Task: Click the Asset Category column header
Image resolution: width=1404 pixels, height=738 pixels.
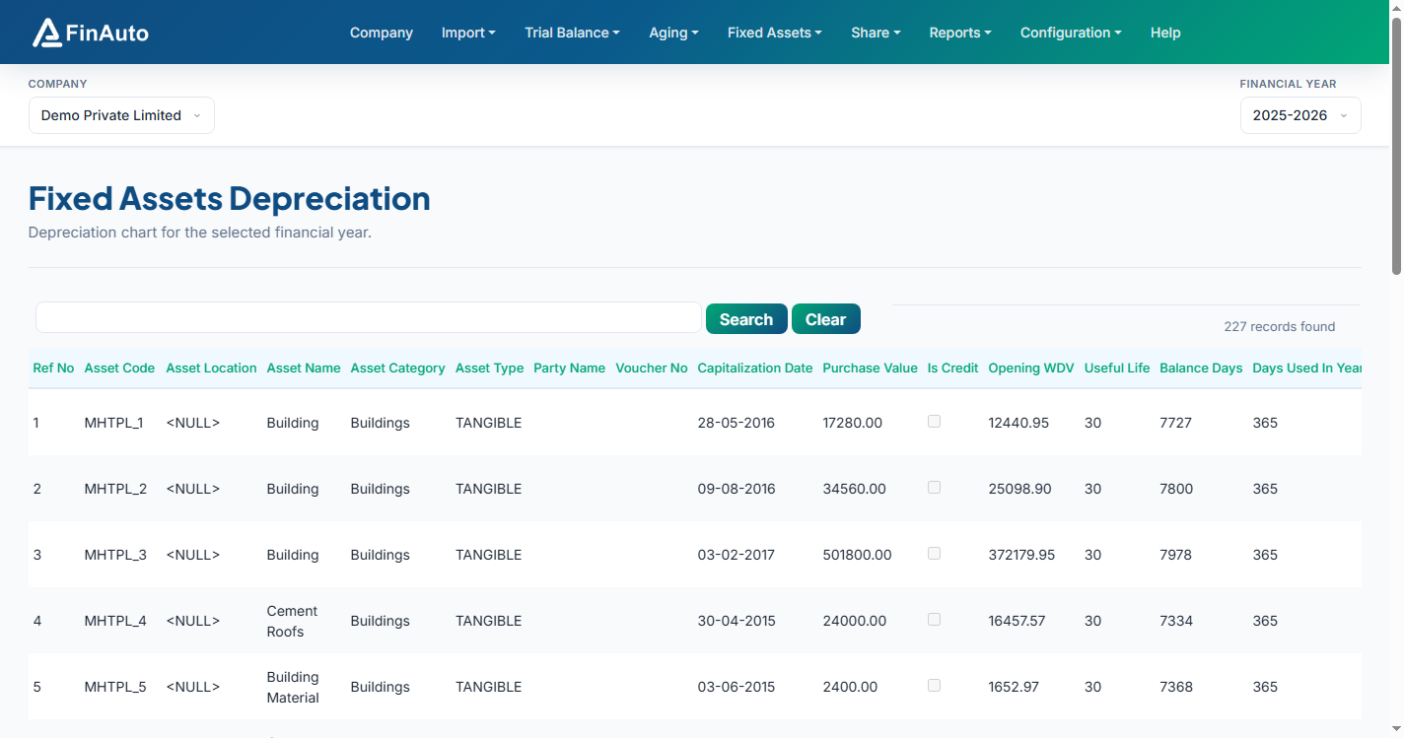Action: pyautogui.click(x=397, y=368)
